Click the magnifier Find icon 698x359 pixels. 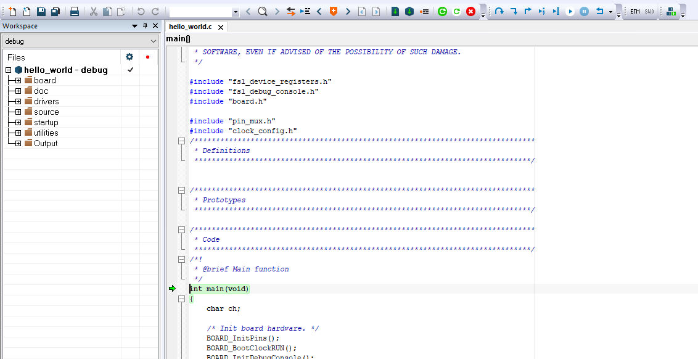click(262, 12)
